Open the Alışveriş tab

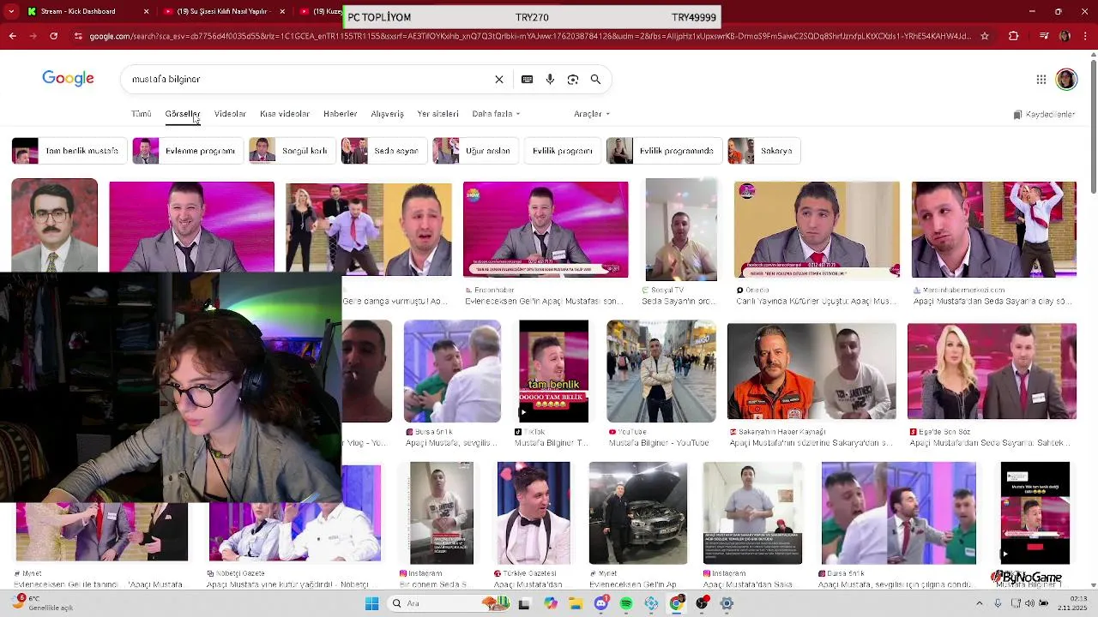tap(387, 114)
